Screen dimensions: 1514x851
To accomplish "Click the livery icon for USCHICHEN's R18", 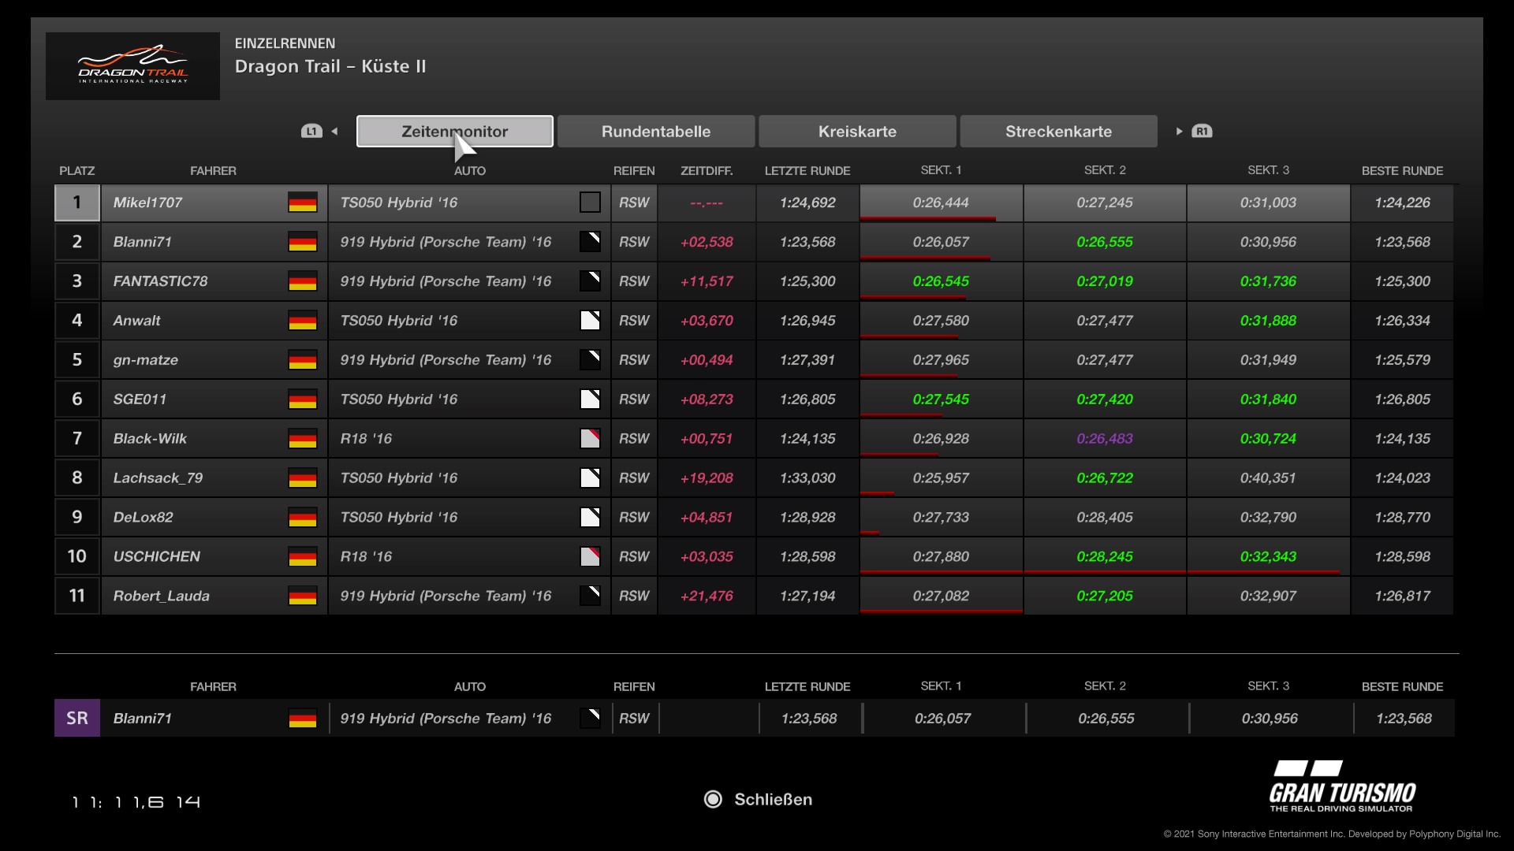I will click(x=590, y=557).
